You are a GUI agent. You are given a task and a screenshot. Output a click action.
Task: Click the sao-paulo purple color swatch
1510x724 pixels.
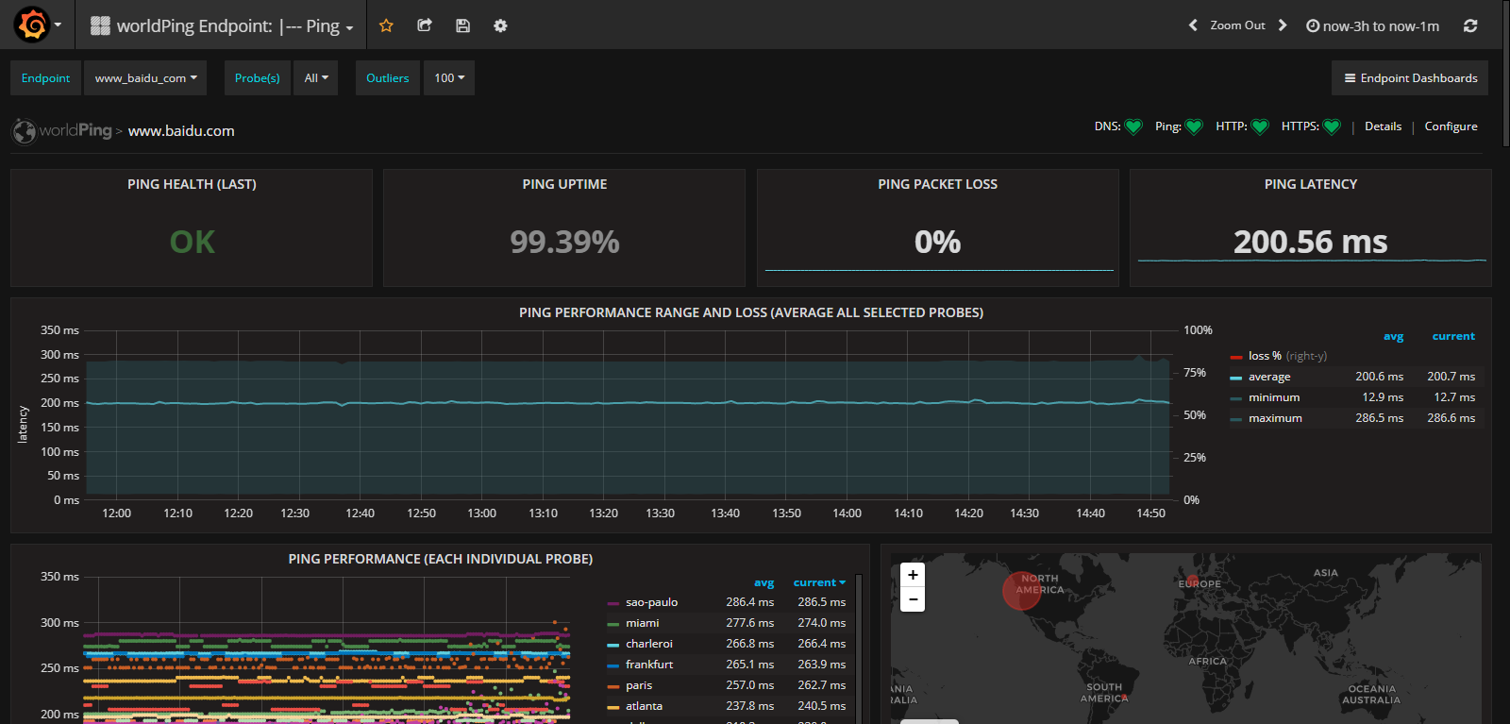click(613, 603)
